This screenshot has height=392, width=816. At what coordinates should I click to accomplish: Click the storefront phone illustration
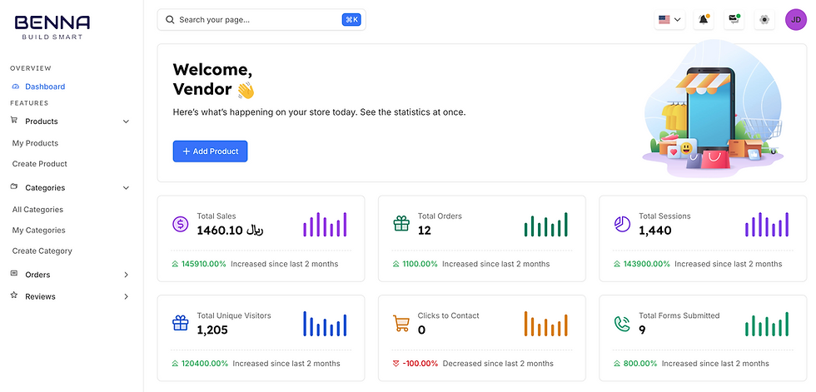pyautogui.click(x=713, y=110)
